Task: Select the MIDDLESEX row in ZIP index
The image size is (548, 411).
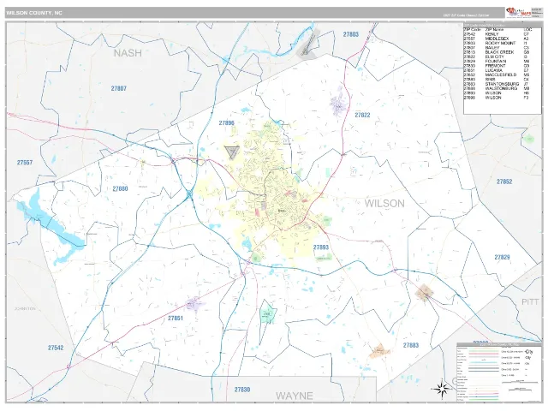Action: pos(497,39)
